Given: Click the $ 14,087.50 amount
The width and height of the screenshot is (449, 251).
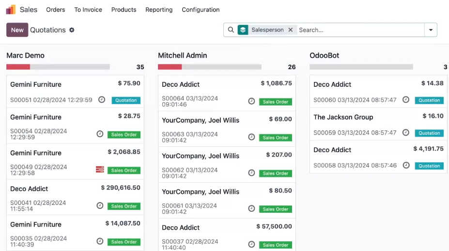Looking at the screenshot, I should (123, 223).
